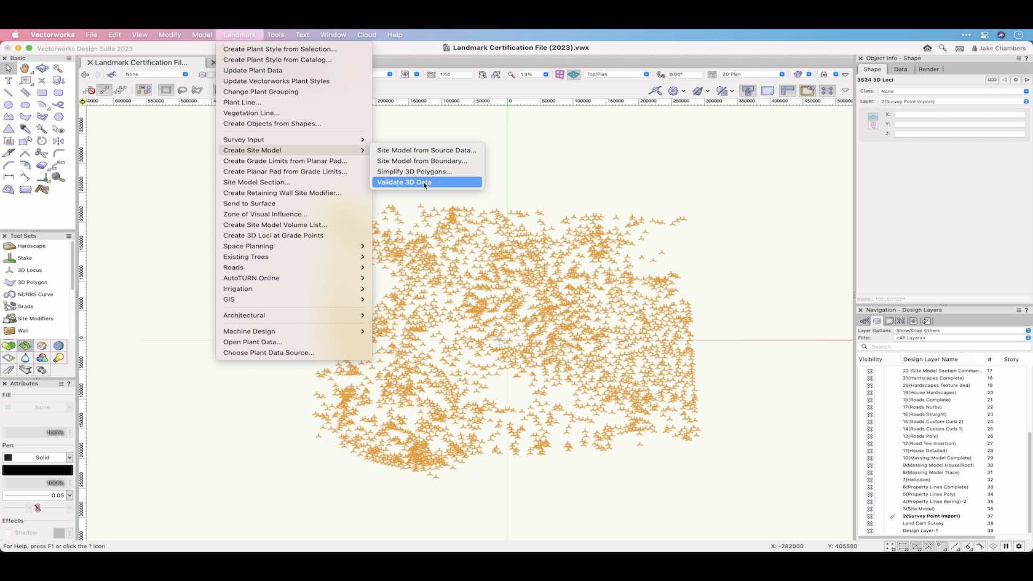The height and width of the screenshot is (581, 1033).
Task: Select the Hardscape tool
Action: (x=31, y=246)
